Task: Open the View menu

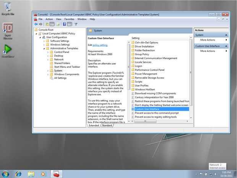Action: (58, 19)
